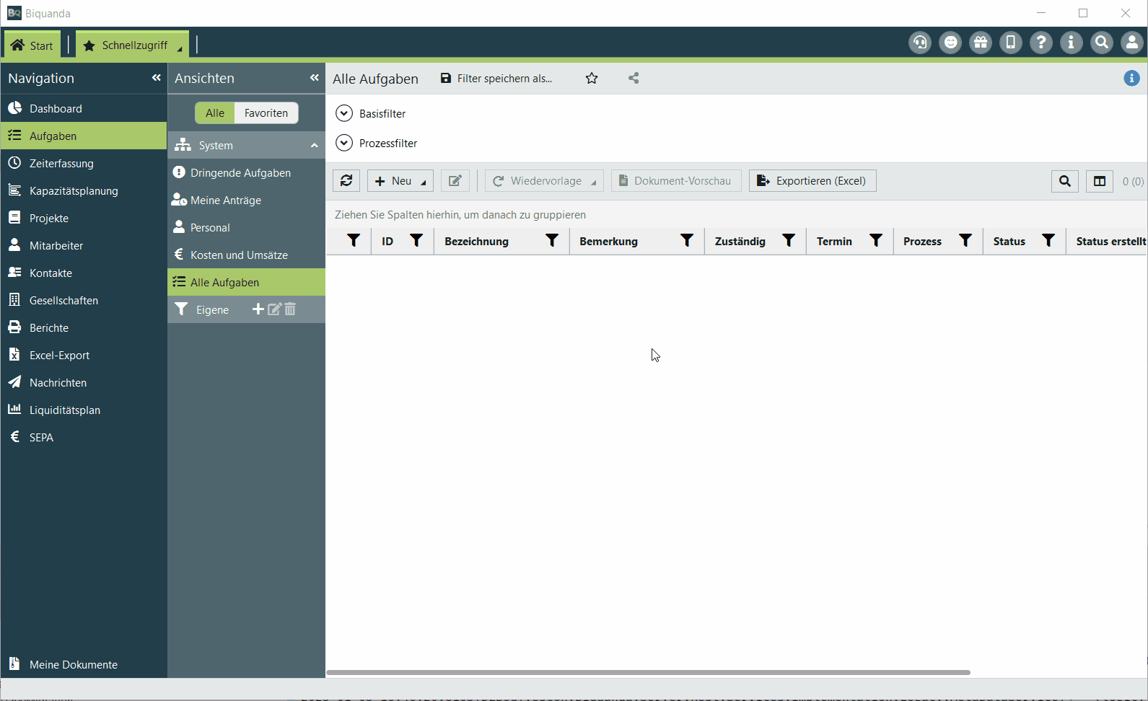1148x701 pixels.
Task: Add a new custom filter with plus icon
Action: click(258, 309)
